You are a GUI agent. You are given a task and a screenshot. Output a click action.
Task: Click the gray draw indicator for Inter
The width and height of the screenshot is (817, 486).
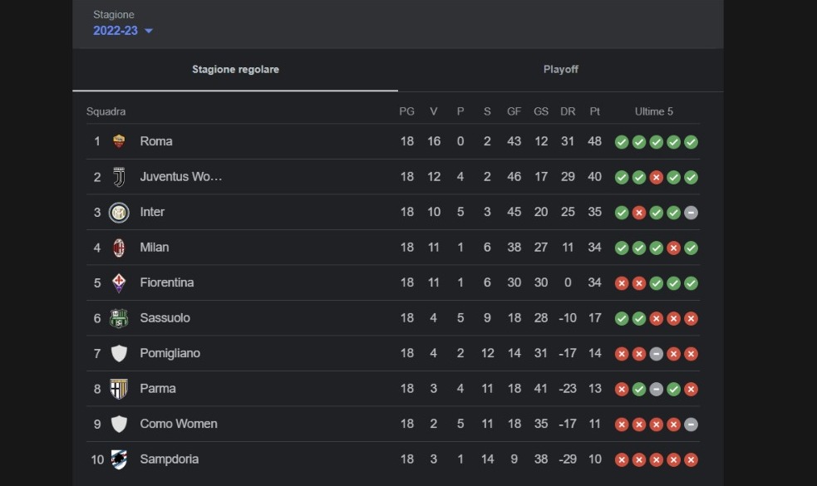coord(691,212)
